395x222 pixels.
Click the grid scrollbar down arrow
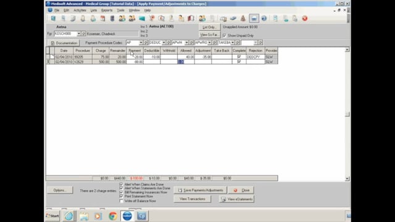tap(347, 179)
